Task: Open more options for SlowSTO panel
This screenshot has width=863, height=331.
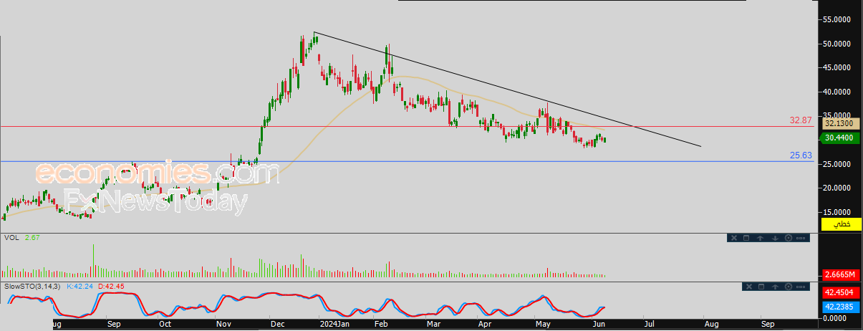Action: pos(801,287)
